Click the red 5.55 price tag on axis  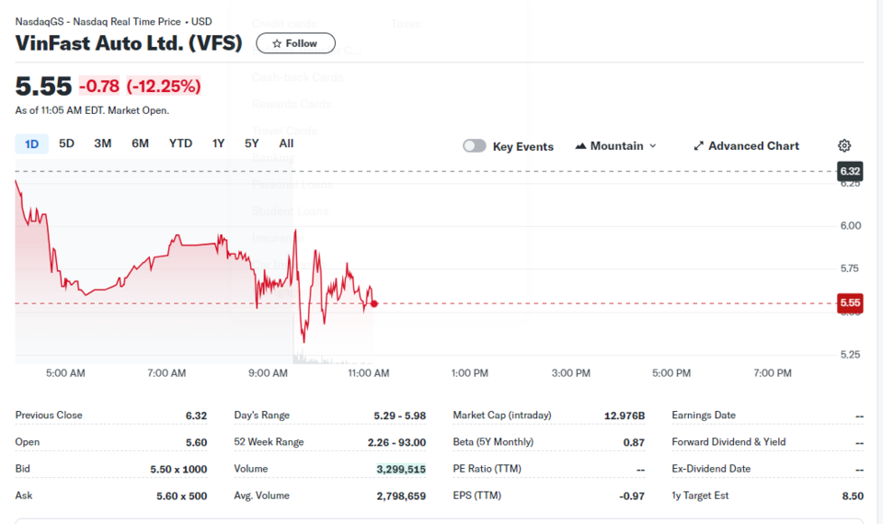850,302
